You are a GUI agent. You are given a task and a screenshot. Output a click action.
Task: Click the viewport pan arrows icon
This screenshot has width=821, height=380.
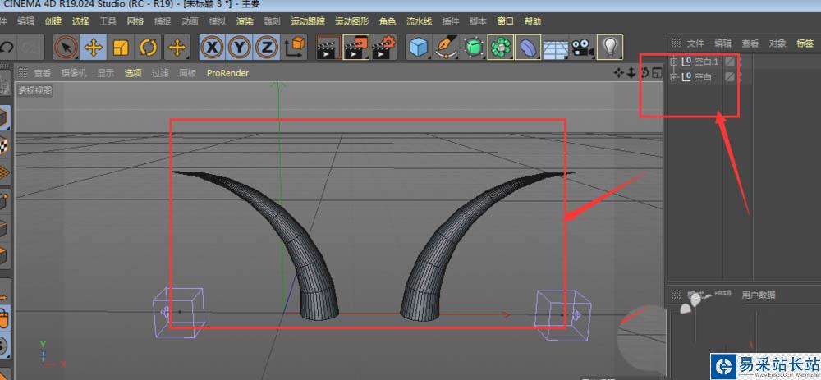point(619,73)
